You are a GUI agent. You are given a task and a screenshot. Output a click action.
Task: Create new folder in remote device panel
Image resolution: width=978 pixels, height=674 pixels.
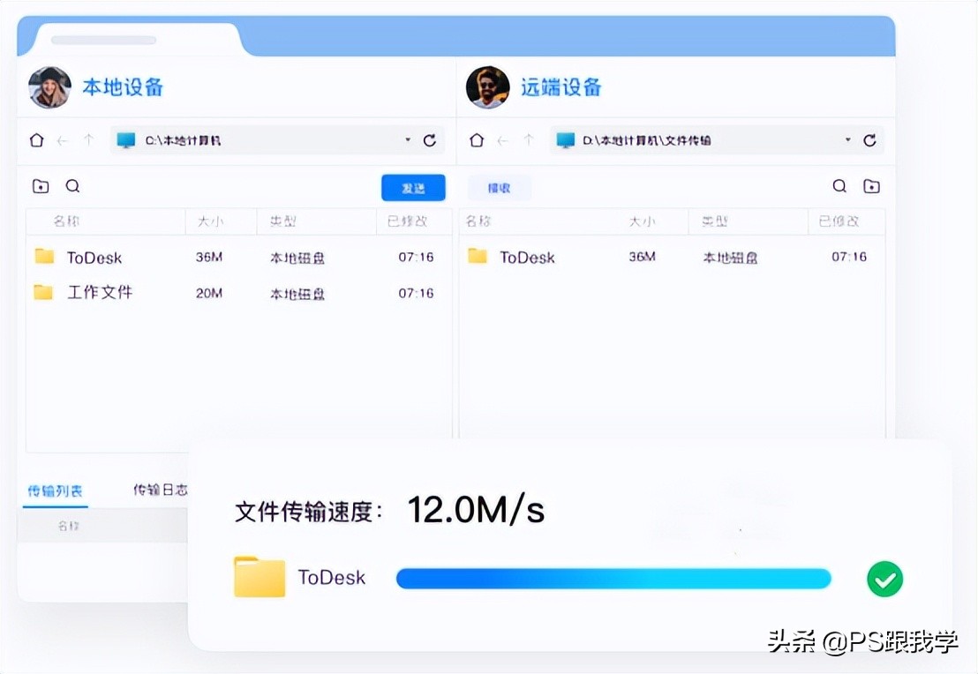pyautogui.click(x=872, y=186)
